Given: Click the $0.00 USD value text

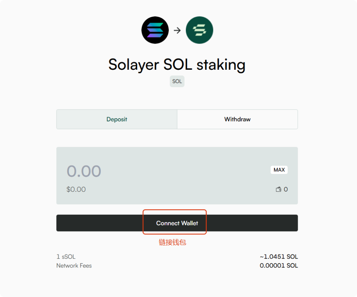Looking at the screenshot, I should (76, 189).
